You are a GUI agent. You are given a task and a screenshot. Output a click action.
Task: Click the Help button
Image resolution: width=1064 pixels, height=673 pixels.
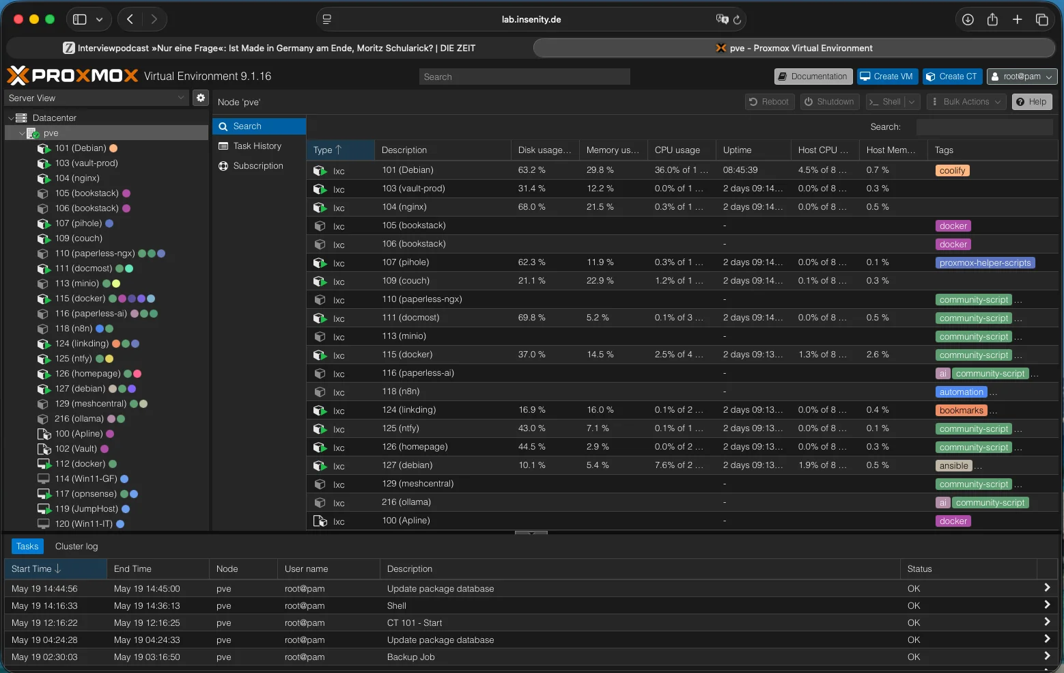tap(1031, 102)
